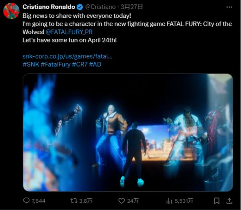Open the #SNK hashtag
Image resolution: width=241 pixels, height=210 pixels.
tap(31, 65)
